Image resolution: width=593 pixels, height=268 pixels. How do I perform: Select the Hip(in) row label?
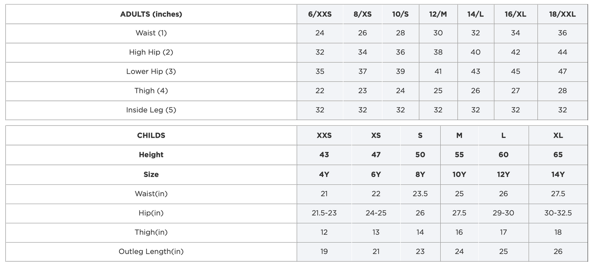151,213
